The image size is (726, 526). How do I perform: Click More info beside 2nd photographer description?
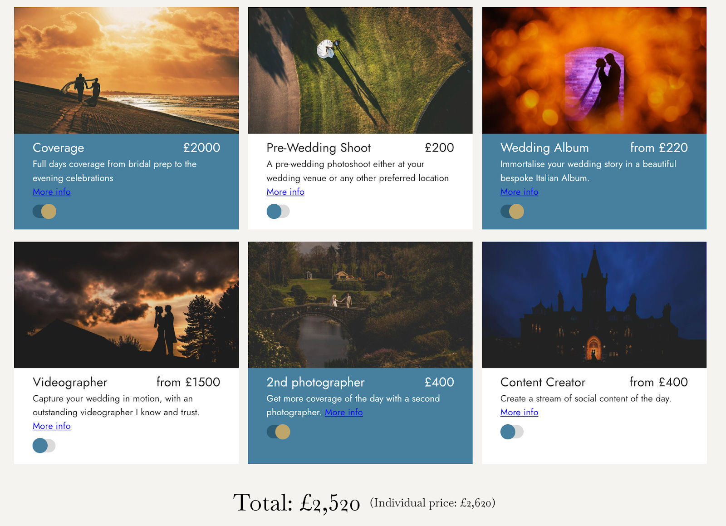[343, 413]
